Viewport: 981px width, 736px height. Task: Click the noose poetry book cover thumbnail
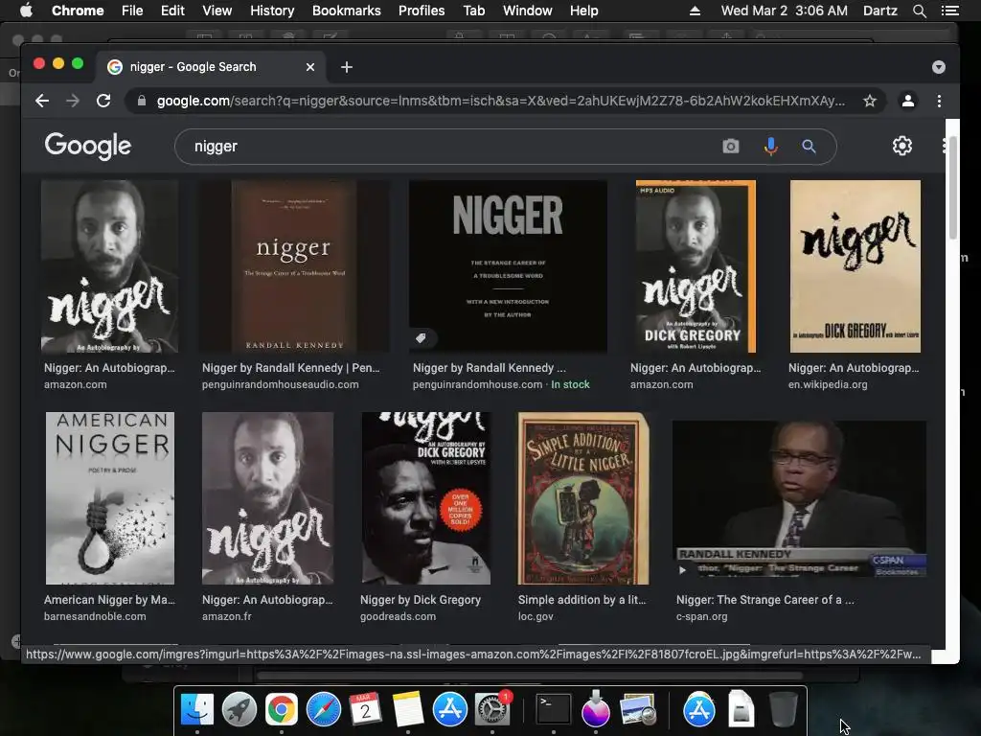[x=110, y=498]
